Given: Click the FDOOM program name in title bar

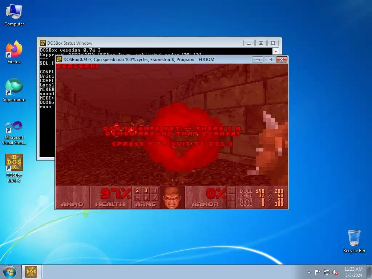Looking at the screenshot, I should point(206,60).
